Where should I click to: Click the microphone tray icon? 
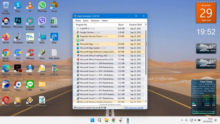[x=186, y=120]
